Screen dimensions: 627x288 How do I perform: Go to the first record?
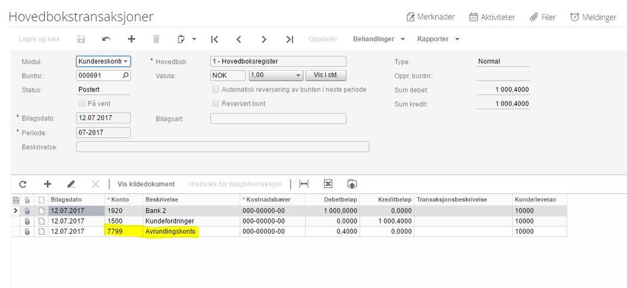tap(214, 39)
